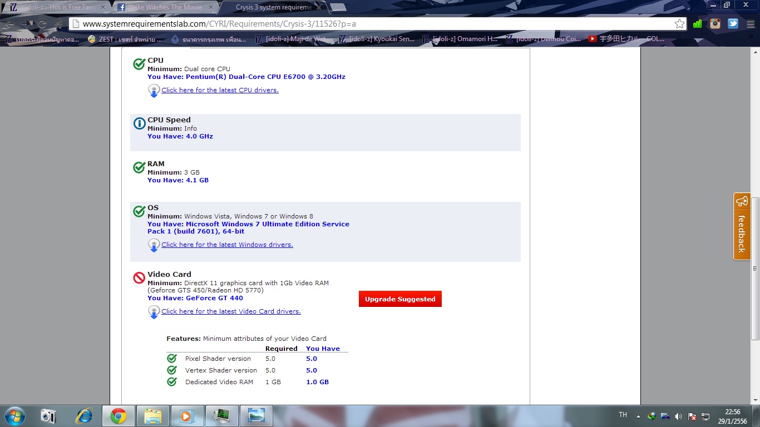Image resolution: width=760 pixels, height=427 pixels.
Task: Click the red fail icon beside Video Card
Action: 139,278
